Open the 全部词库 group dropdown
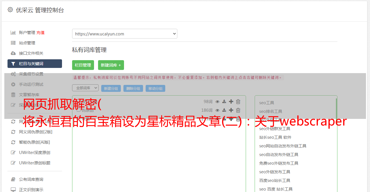 coord(85,88)
